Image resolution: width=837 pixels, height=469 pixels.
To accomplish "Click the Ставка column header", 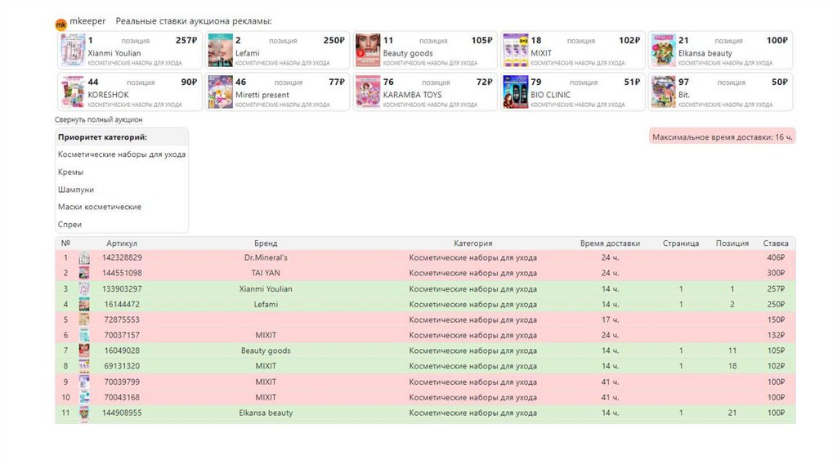I will point(776,243).
